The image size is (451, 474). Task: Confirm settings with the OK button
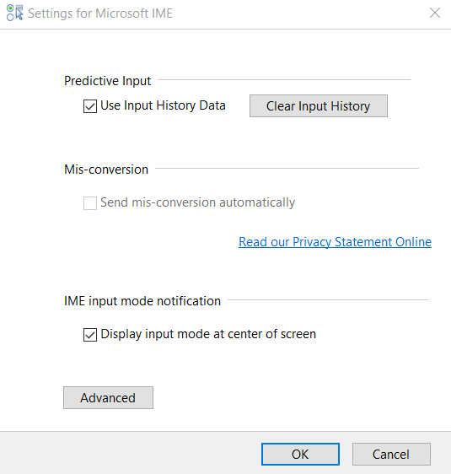(x=300, y=454)
